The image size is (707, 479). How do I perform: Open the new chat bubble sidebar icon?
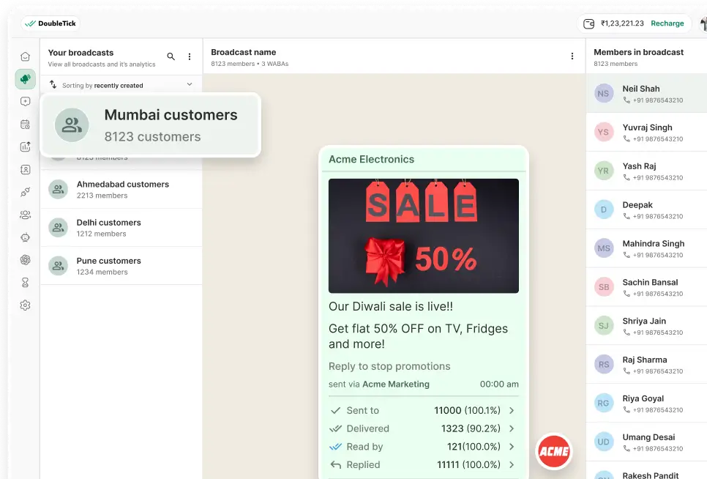click(26, 102)
